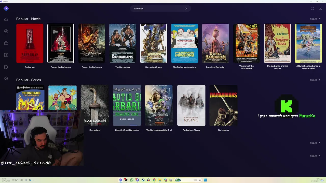Image resolution: width=326 pixels, height=183 pixels.
Task: See All for Popular - Series
Action: [315, 80]
